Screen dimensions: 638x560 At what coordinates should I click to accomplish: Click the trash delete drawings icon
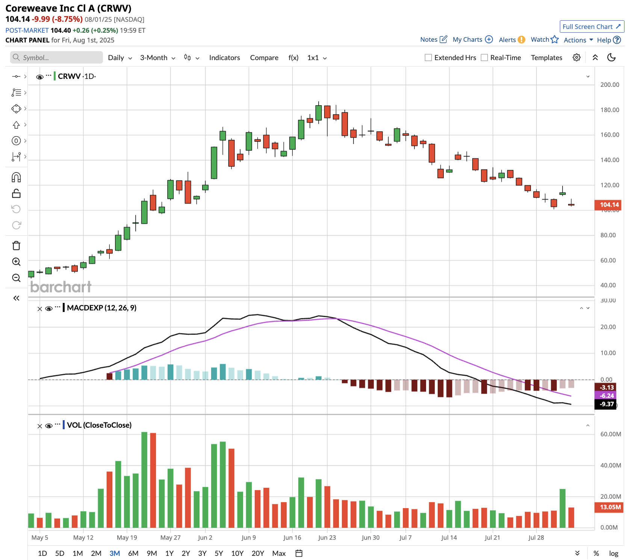(16, 245)
